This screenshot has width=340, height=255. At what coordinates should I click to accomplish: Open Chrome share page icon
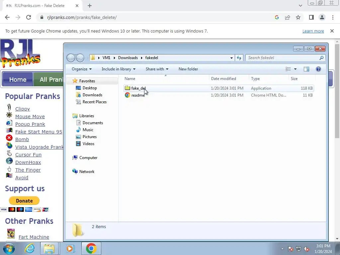coord(288,17)
